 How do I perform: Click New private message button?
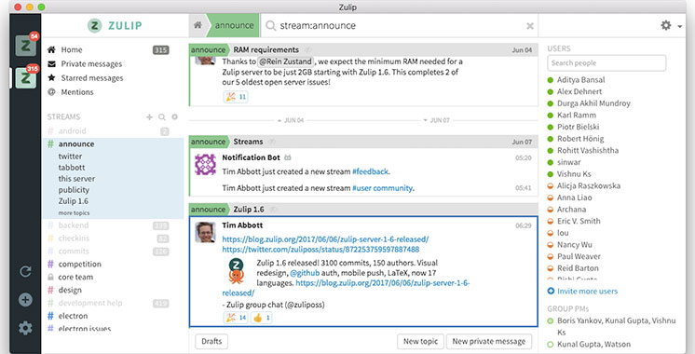pyautogui.click(x=489, y=341)
